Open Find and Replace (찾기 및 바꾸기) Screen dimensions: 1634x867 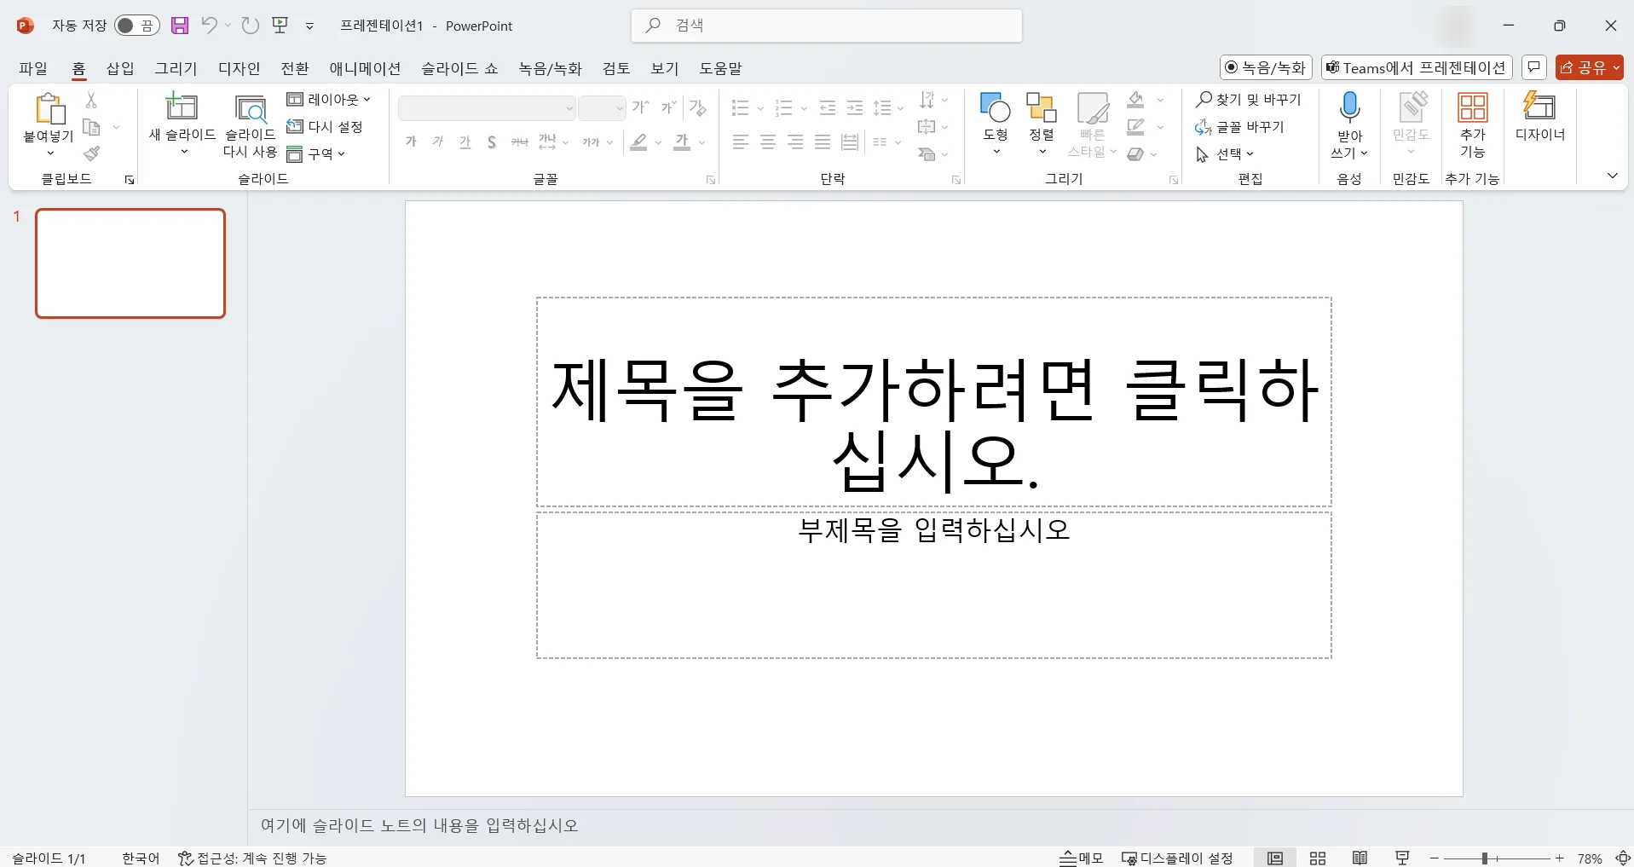click(1248, 99)
